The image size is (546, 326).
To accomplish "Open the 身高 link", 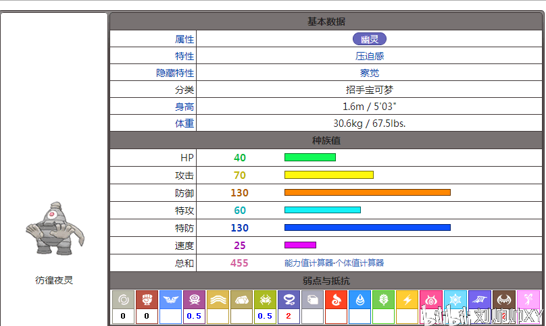I will click(x=184, y=107).
